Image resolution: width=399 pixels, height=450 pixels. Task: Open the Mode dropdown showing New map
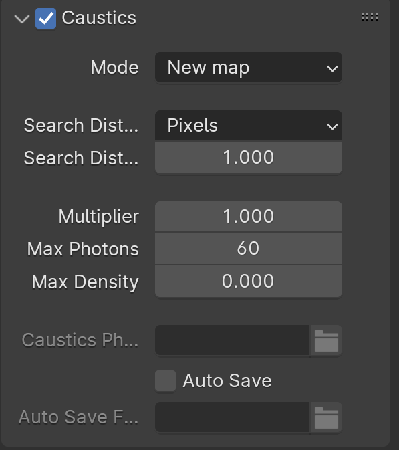point(249,68)
